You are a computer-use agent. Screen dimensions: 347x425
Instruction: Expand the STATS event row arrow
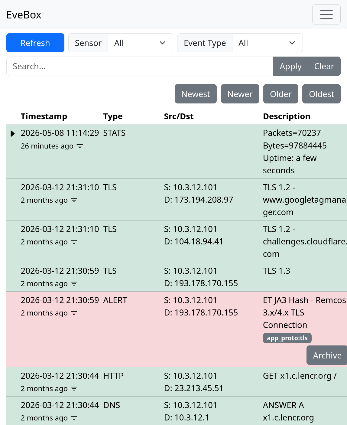(x=13, y=134)
